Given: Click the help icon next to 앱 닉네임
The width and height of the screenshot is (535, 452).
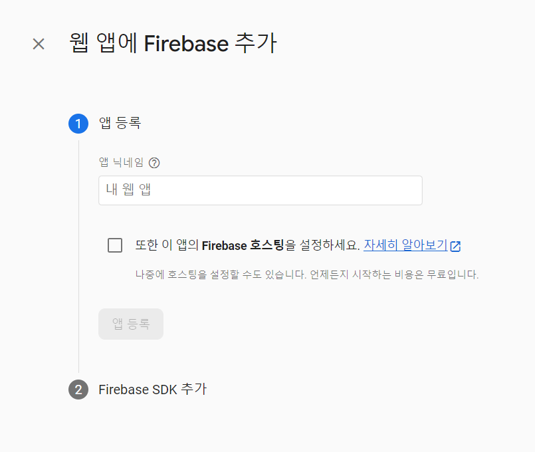Looking at the screenshot, I should (x=154, y=163).
